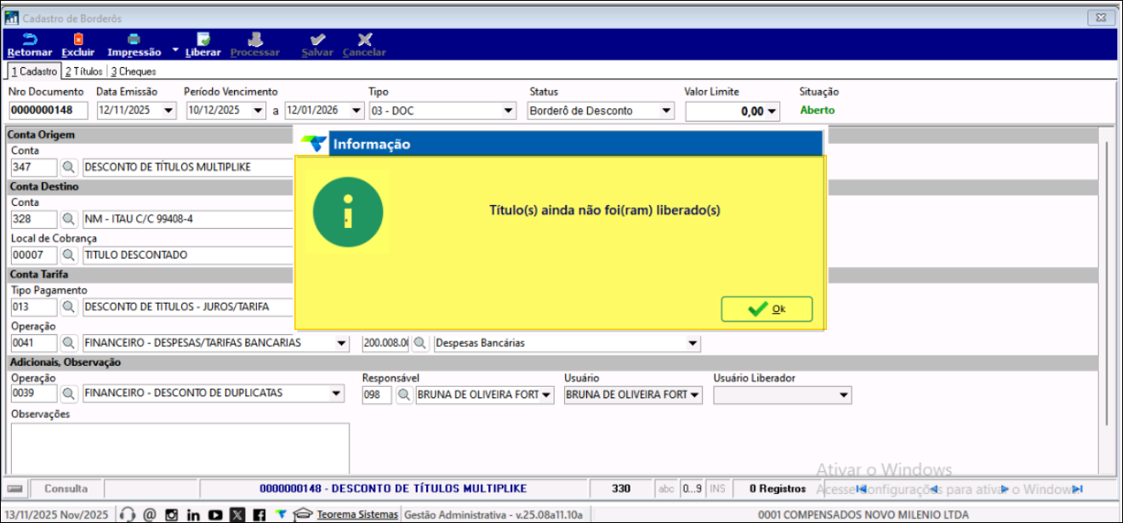Expand Status dropdown Borderô de Desconto

pos(666,111)
